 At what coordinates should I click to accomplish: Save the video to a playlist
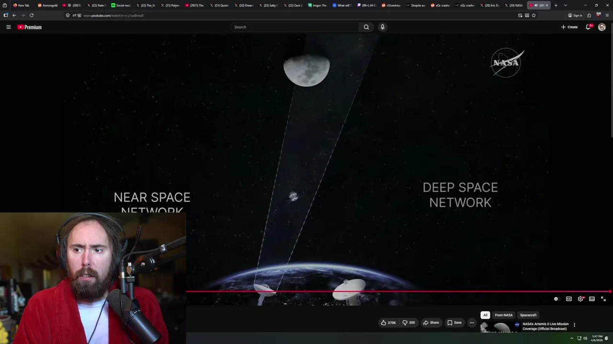[454, 323]
